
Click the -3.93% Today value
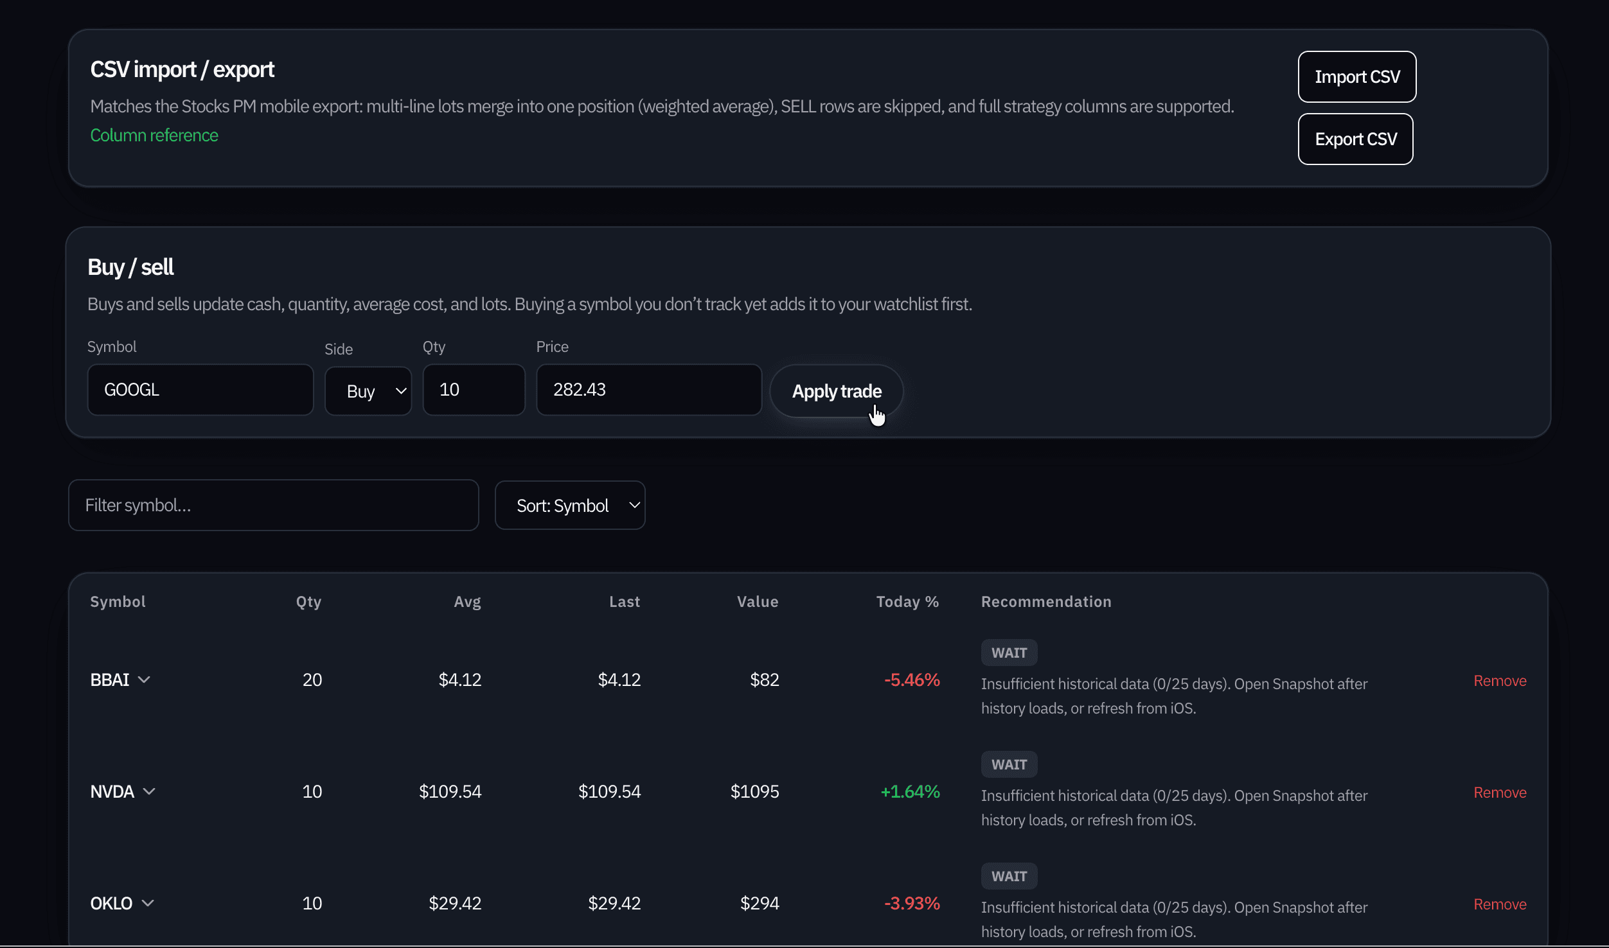[912, 903]
